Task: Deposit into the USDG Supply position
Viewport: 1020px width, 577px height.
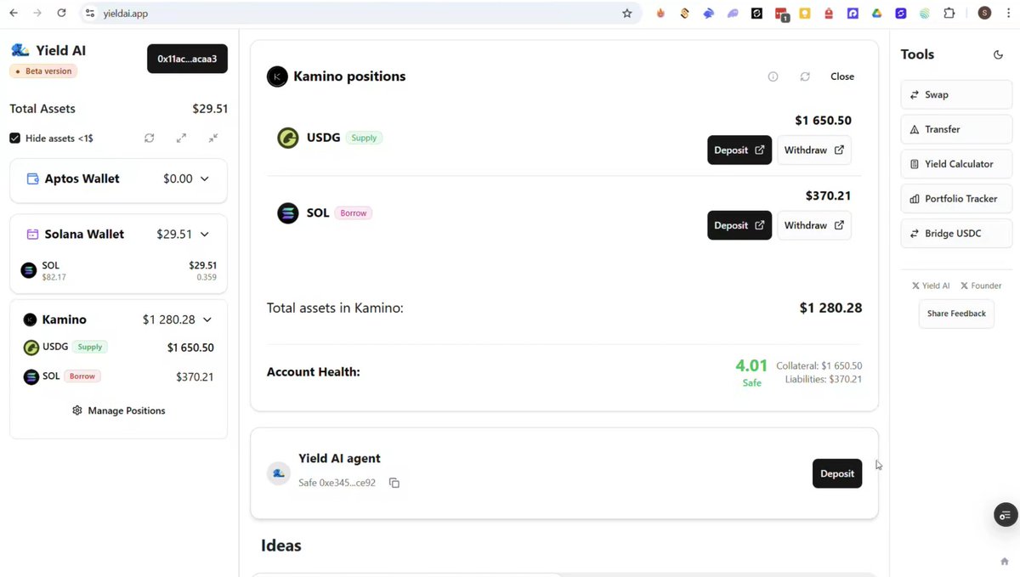Action: [x=739, y=150]
